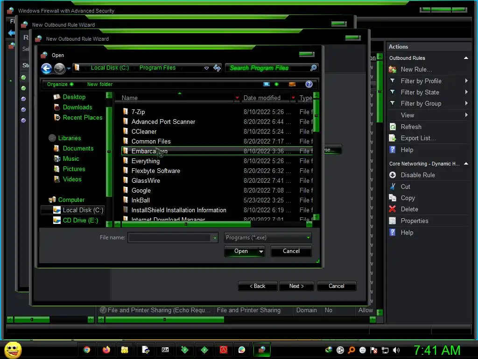The image size is (478, 359).
Task: Click the Refresh icon in Actions pane
Action: (x=393, y=127)
